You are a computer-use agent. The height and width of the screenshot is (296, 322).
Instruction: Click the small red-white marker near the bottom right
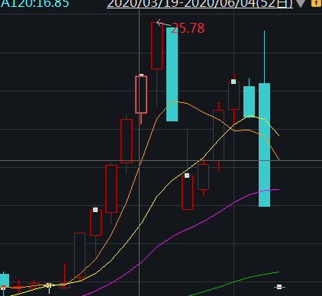[279, 287]
